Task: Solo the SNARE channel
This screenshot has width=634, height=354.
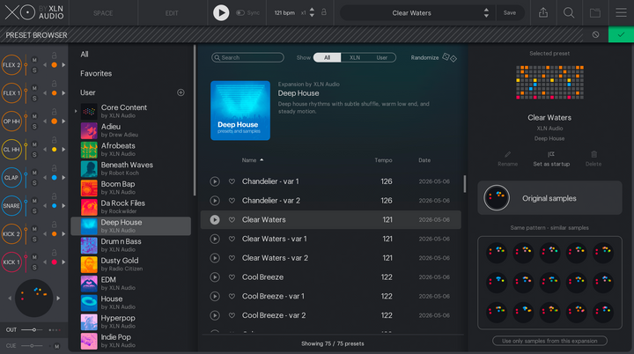Action: point(34,210)
